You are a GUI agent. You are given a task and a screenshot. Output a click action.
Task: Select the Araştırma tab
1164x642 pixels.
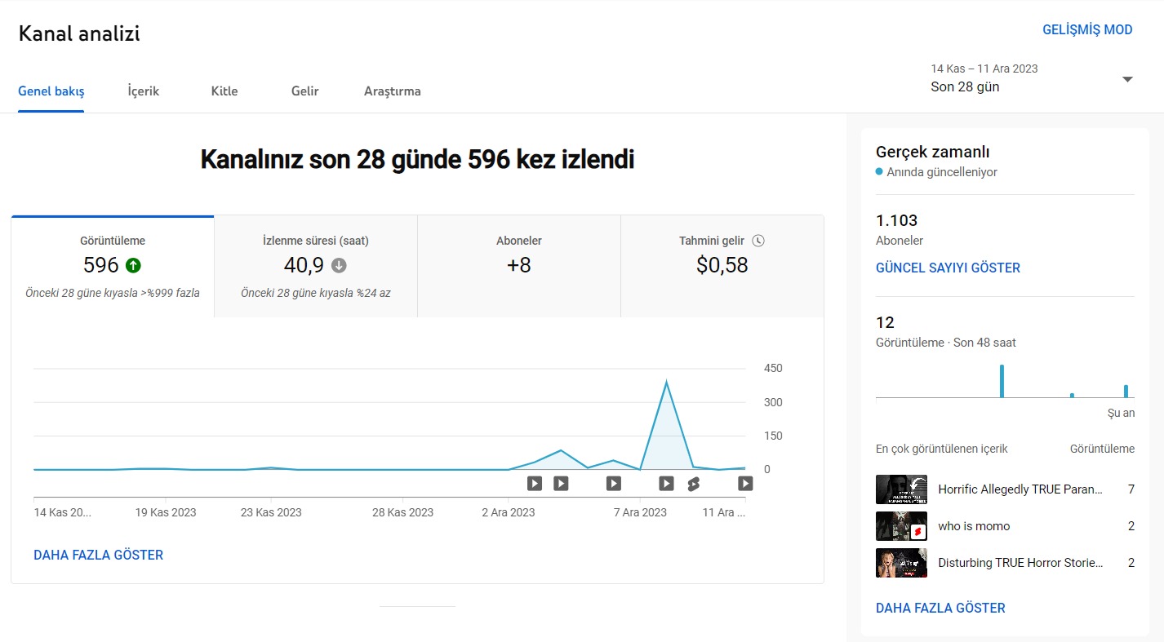click(x=393, y=91)
